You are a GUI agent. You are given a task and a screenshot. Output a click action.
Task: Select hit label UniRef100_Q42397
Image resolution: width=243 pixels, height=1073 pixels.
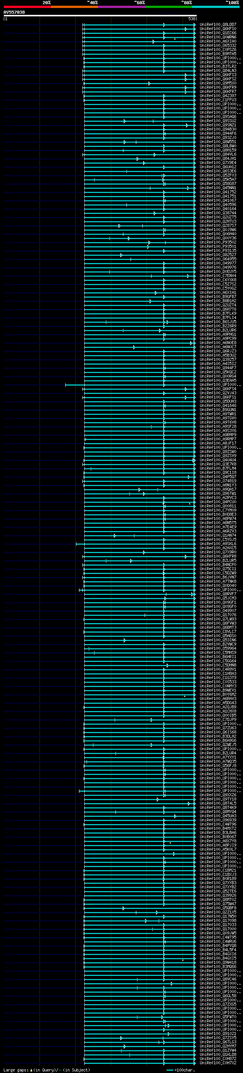coord(218,96)
